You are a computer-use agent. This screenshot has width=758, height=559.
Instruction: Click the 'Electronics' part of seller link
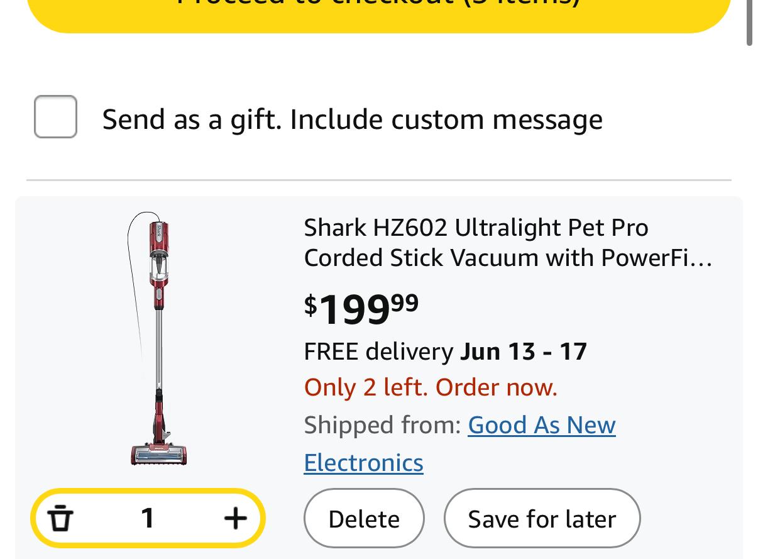tap(363, 463)
